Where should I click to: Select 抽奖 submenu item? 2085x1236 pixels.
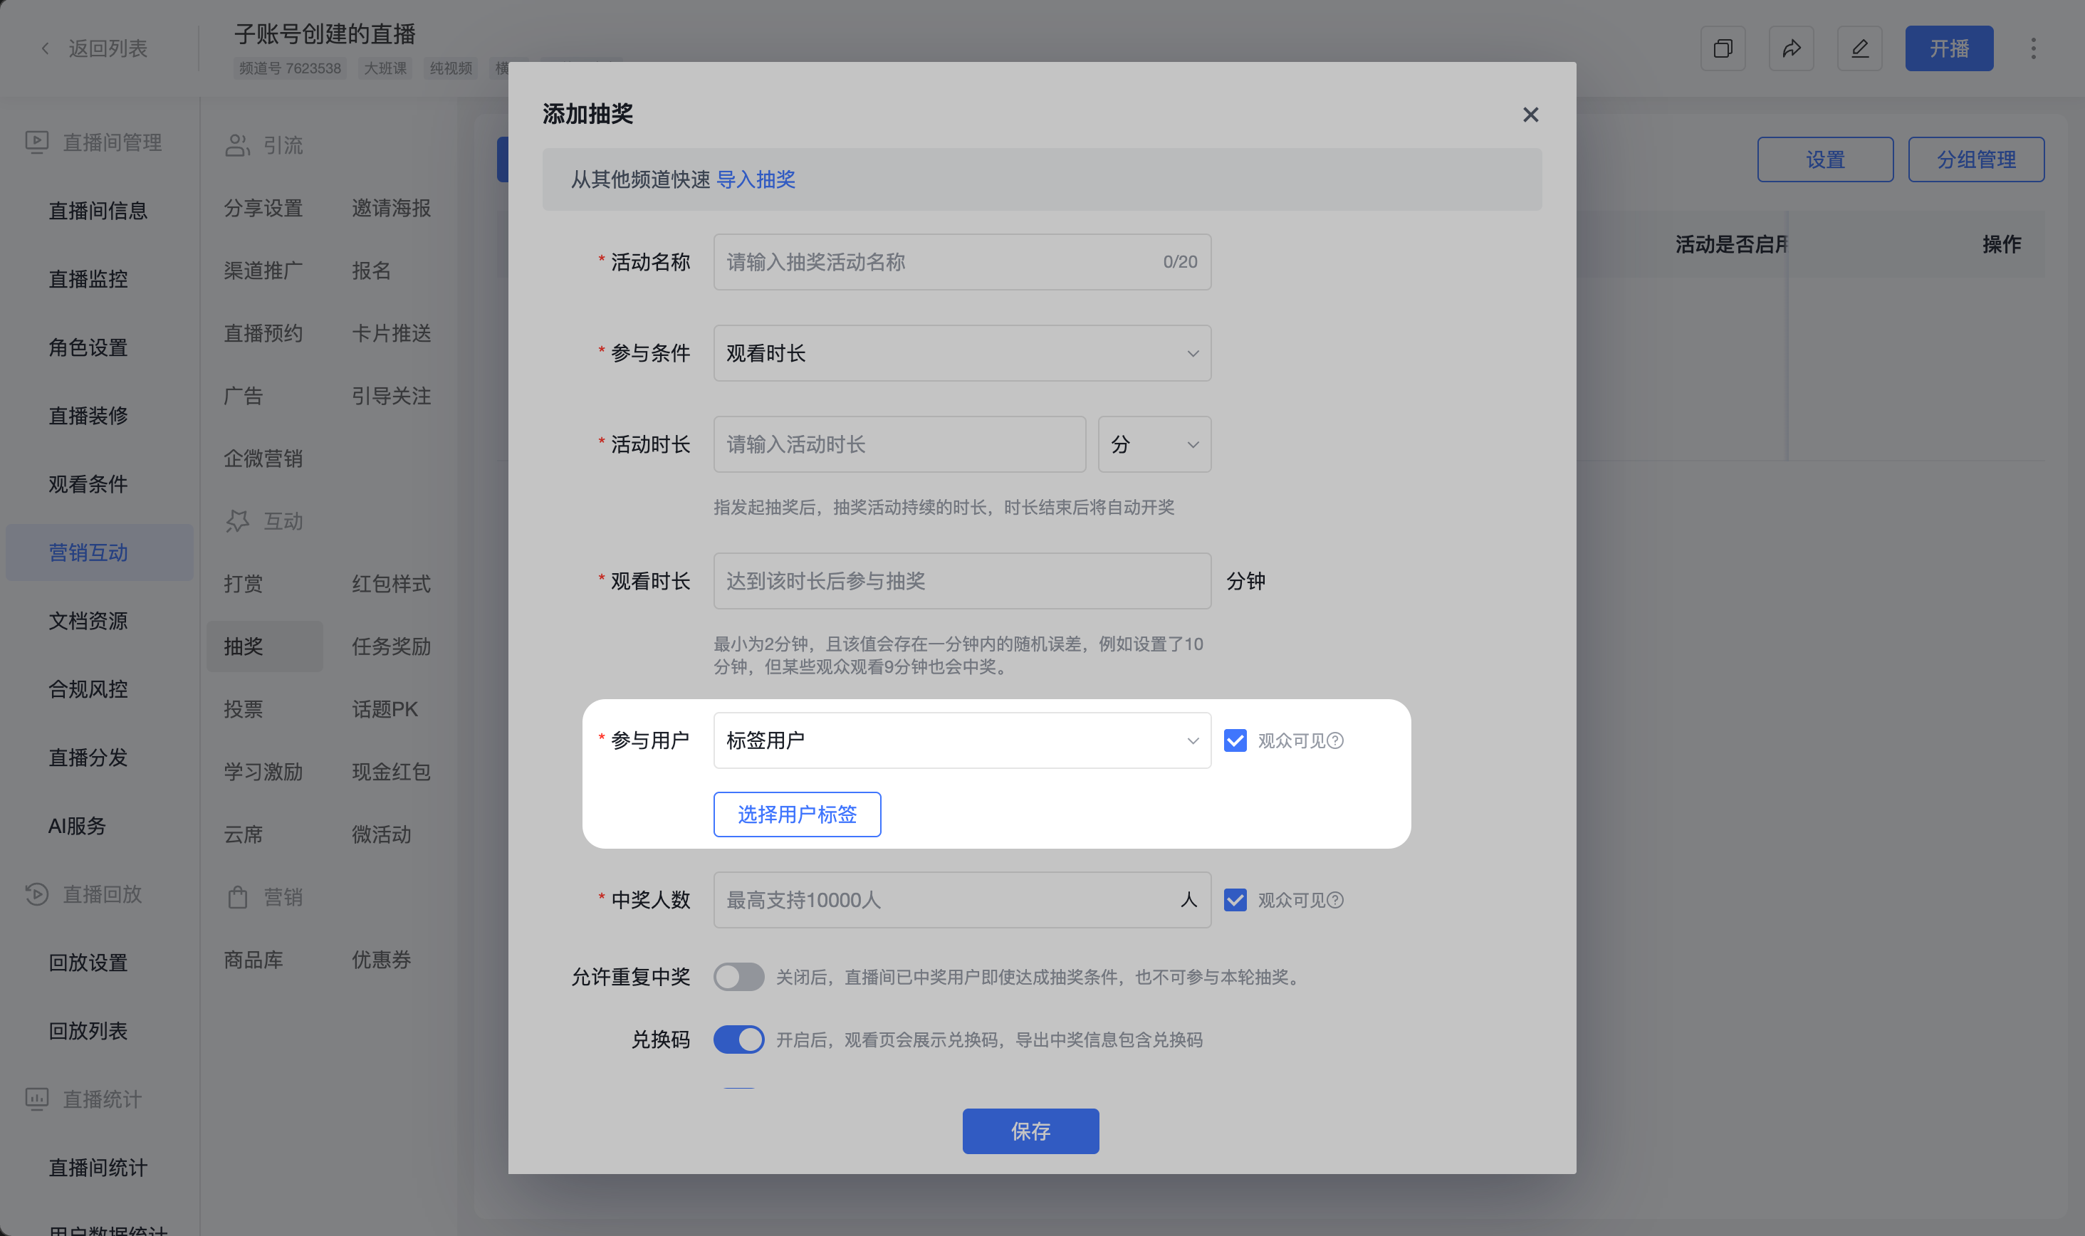coord(264,646)
